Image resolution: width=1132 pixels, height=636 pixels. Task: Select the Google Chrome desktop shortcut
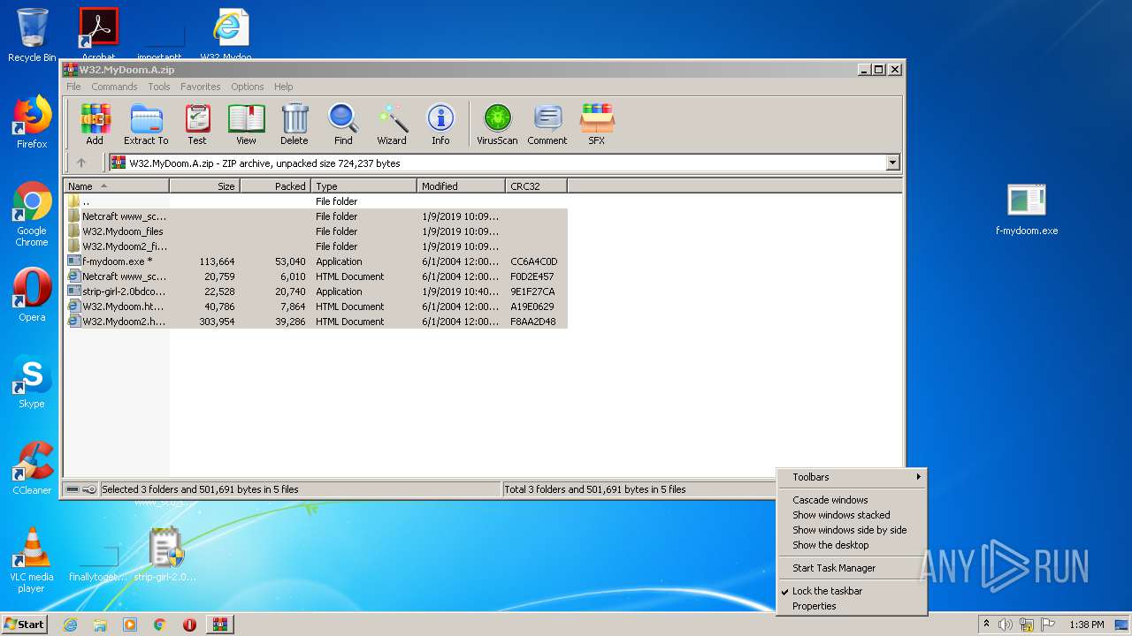(32, 215)
